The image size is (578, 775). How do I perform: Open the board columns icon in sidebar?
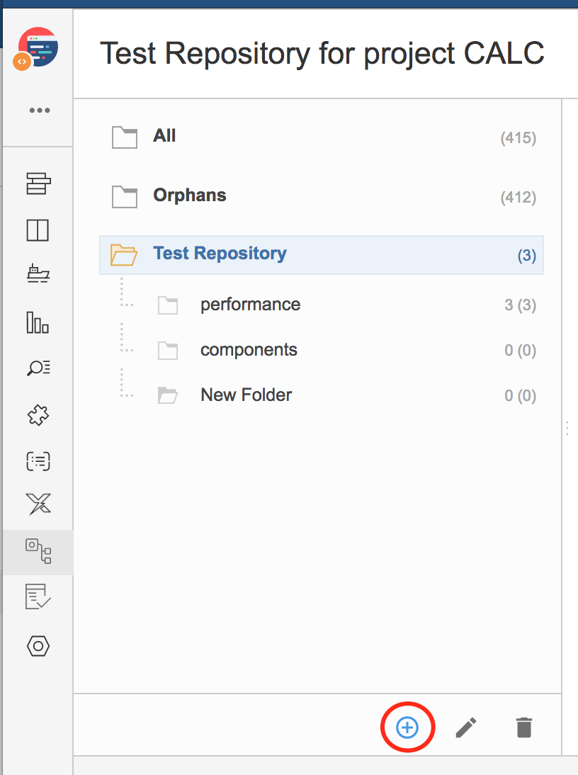click(38, 230)
